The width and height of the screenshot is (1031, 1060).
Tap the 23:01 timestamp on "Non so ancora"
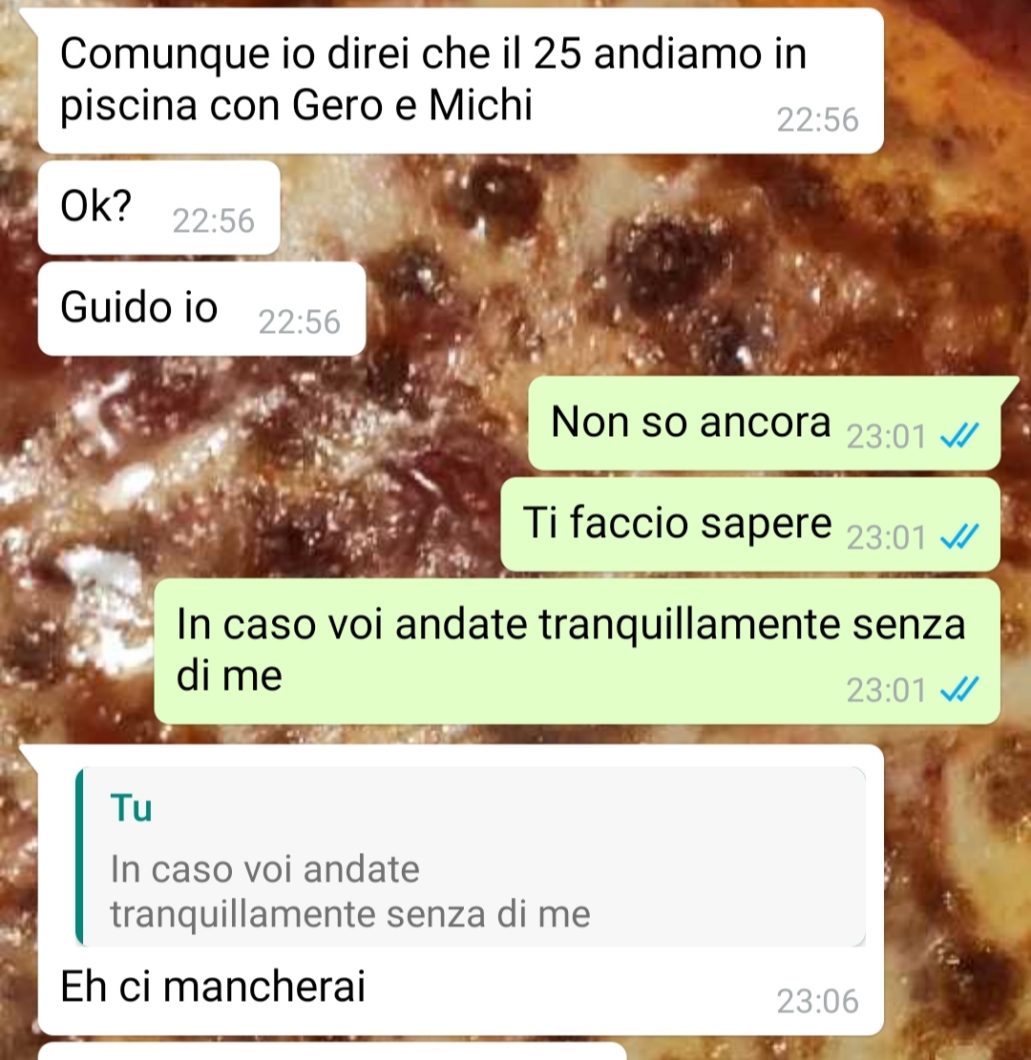[x=886, y=436]
